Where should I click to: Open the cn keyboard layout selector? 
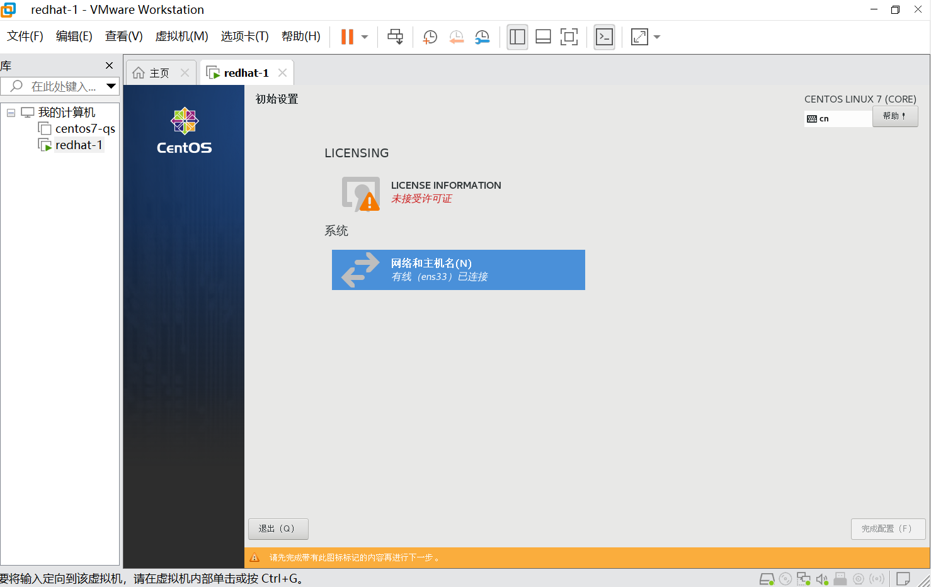click(838, 119)
